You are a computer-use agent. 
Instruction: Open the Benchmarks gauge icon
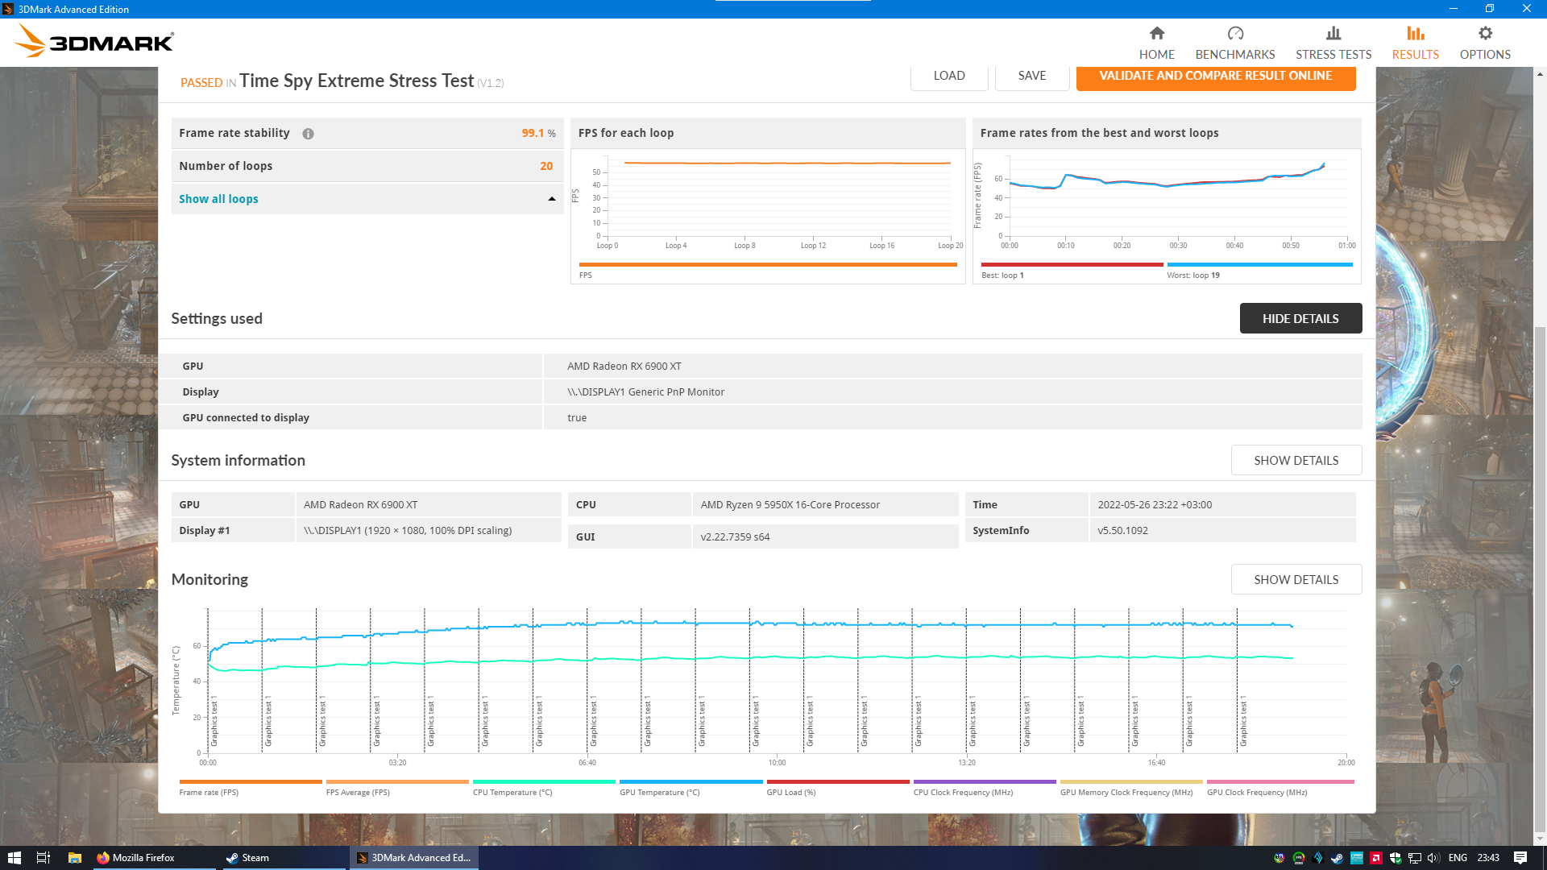point(1234,34)
